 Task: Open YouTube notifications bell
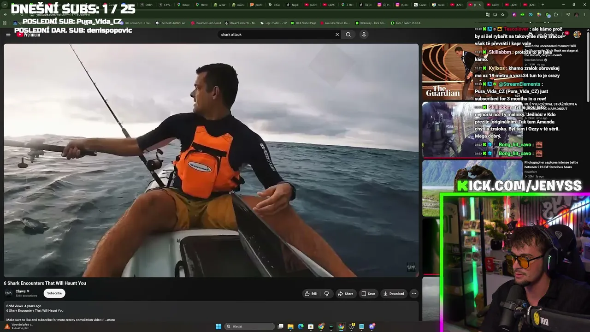click(x=564, y=35)
